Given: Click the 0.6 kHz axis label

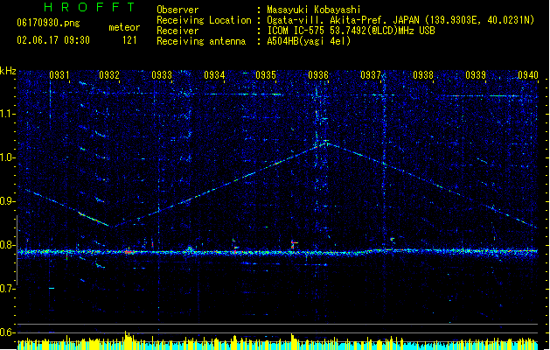Looking at the screenshot, I should coord(8,332).
